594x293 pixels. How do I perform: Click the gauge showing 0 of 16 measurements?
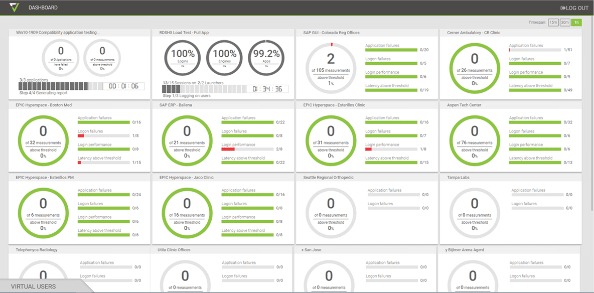point(187,213)
